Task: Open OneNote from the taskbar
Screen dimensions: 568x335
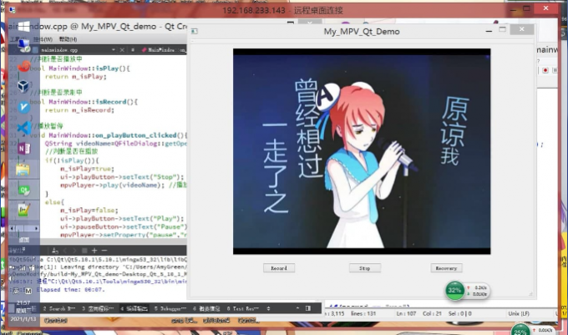Action: [x=24, y=149]
